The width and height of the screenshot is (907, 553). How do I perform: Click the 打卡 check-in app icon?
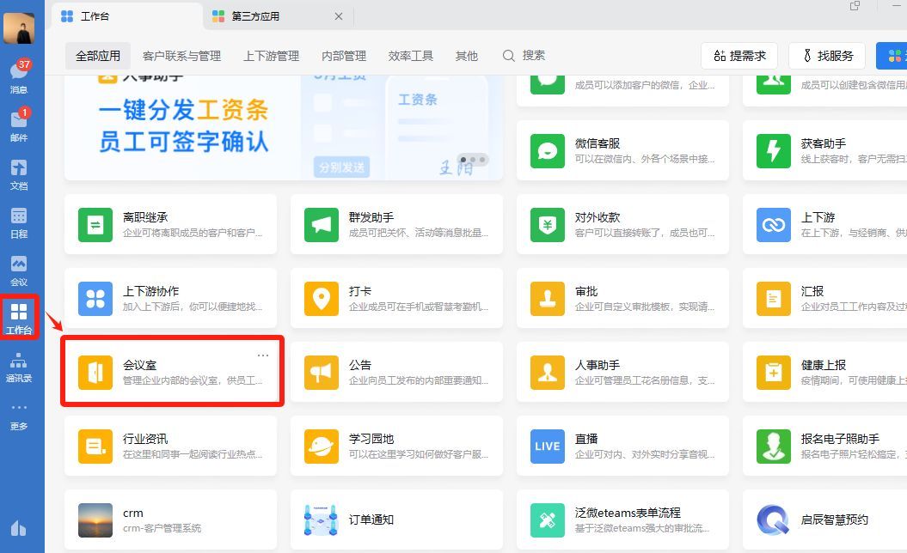322,299
